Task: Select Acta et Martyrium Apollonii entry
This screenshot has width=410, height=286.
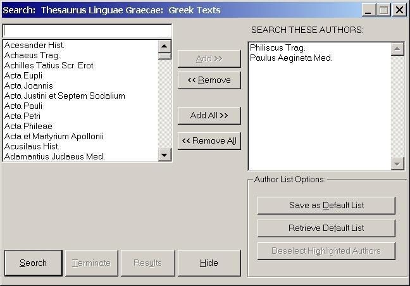Action: (x=80, y=136)
